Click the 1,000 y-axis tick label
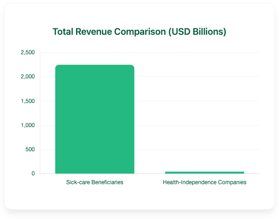The height and width of the screenshot is (219, 279). point(28,125)
